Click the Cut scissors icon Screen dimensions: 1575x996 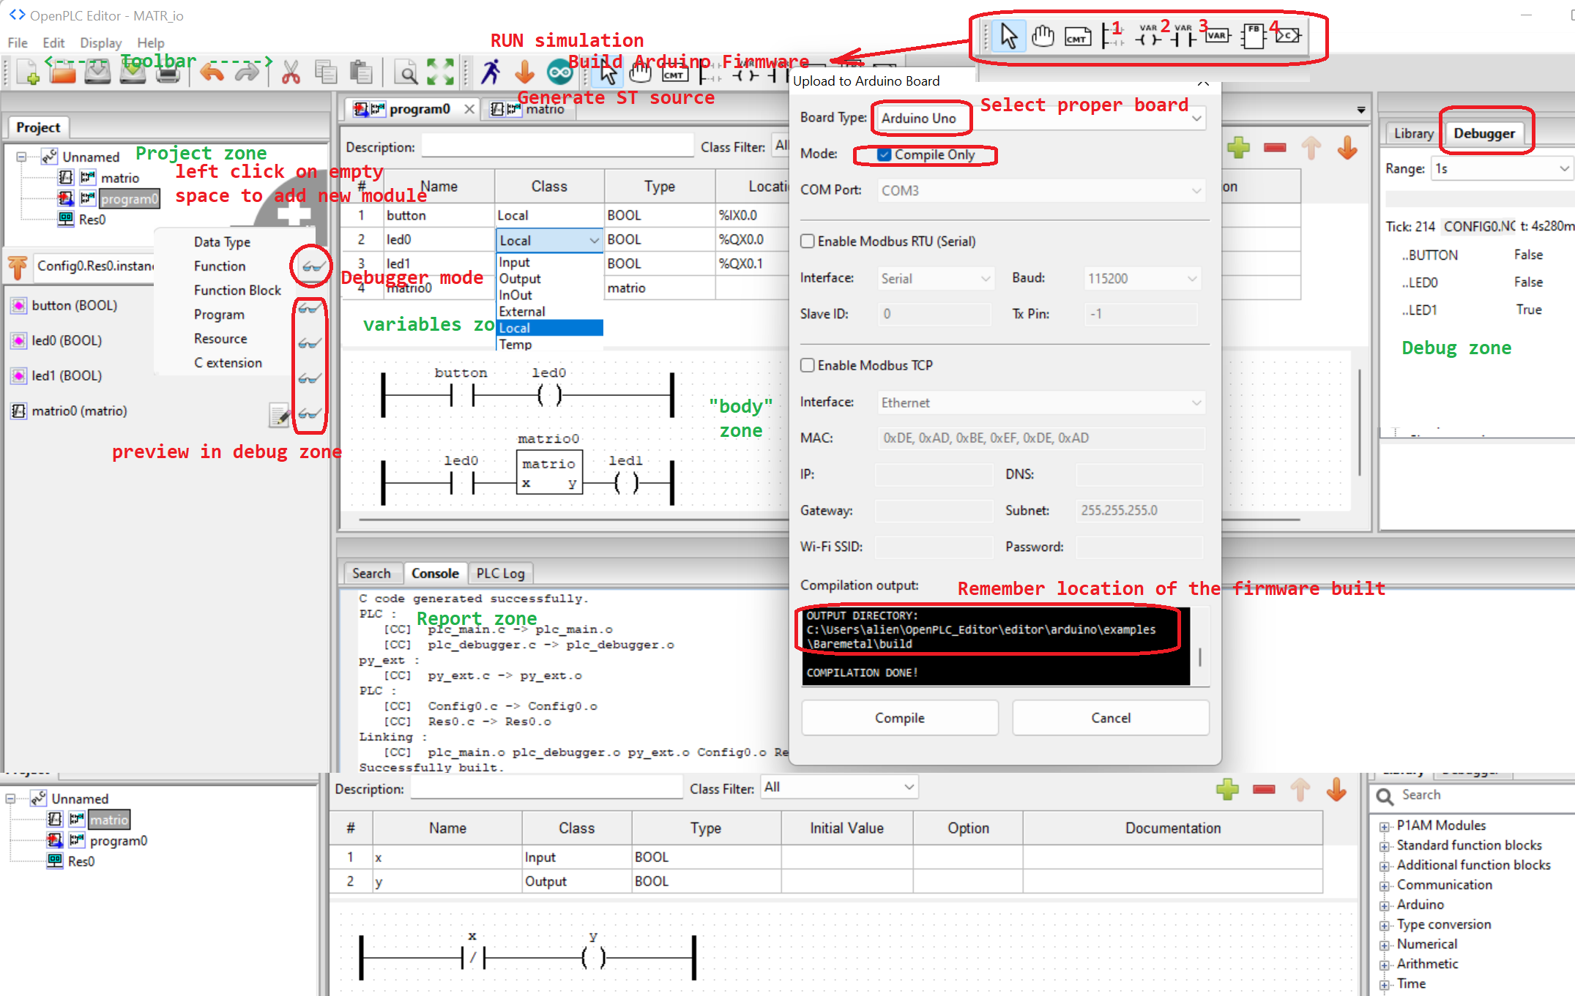point(291,72)
